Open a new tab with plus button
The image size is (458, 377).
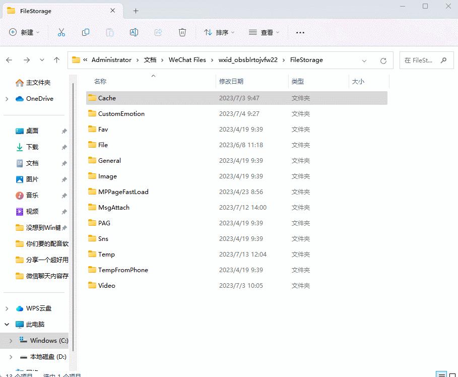136,11
